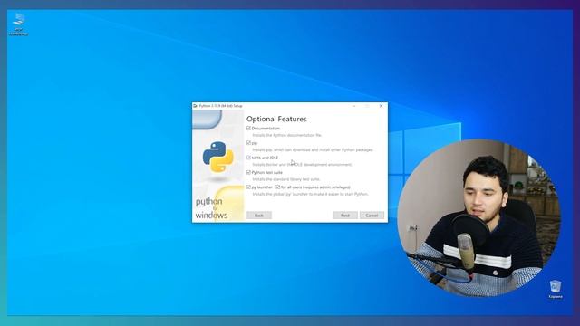
Task: Select the Recycle Bin desktop icon
Action: (556, 289)
